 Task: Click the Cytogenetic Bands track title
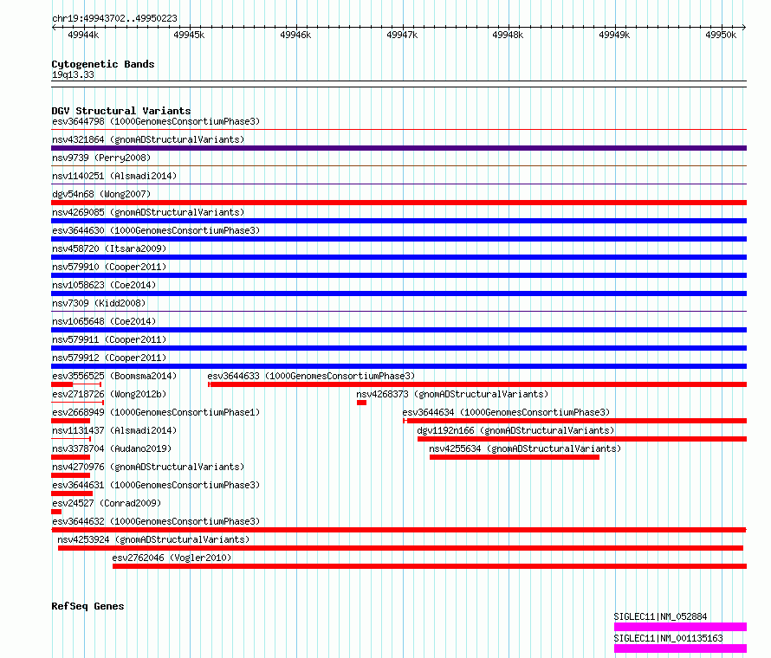(x=103, y=64)
